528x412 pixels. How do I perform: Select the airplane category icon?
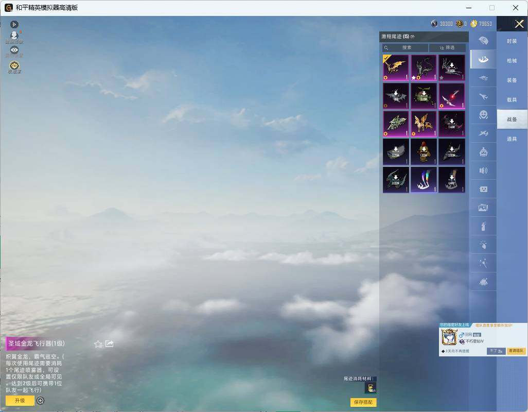point(483,97)
